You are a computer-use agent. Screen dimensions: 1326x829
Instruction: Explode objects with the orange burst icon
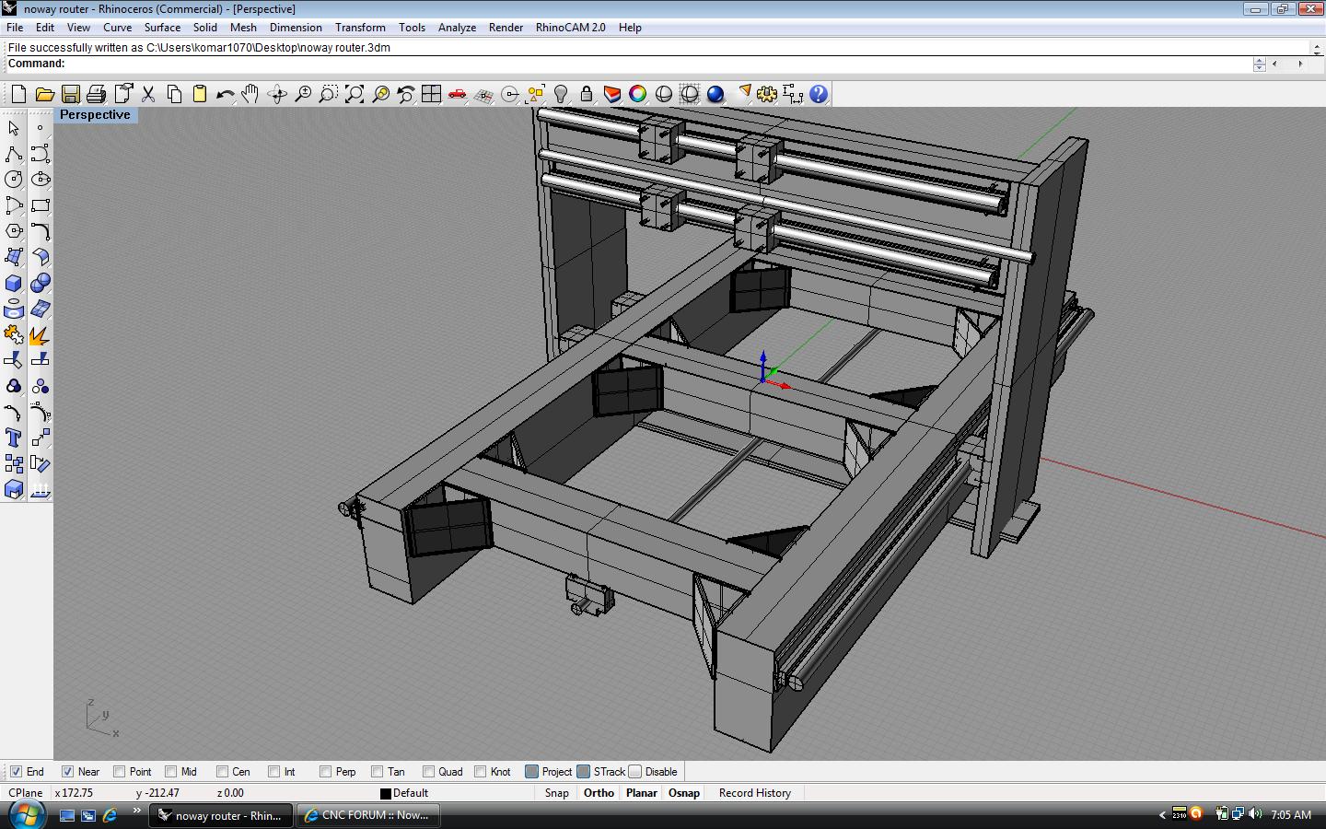[x=40, y=335]
